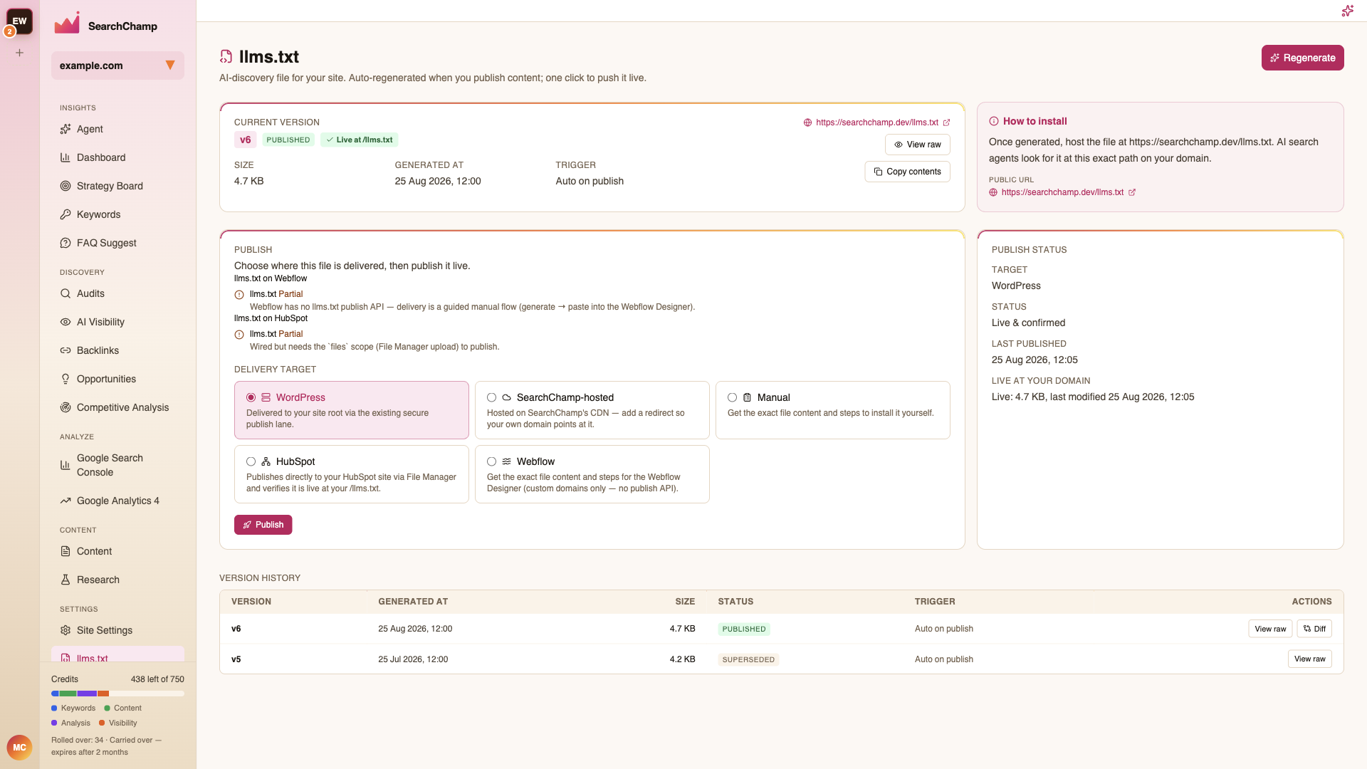Click the v6 version badge
Image resolution: width=1367 pixels, height=769 pixels.
coord(245,140)
